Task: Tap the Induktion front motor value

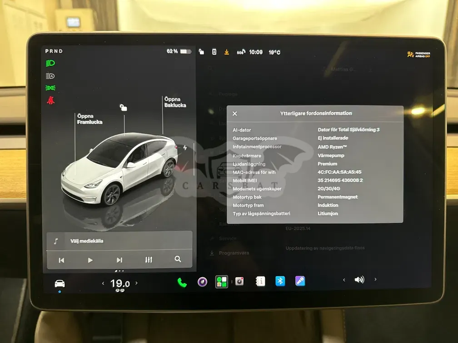Action: coord(328,206)
